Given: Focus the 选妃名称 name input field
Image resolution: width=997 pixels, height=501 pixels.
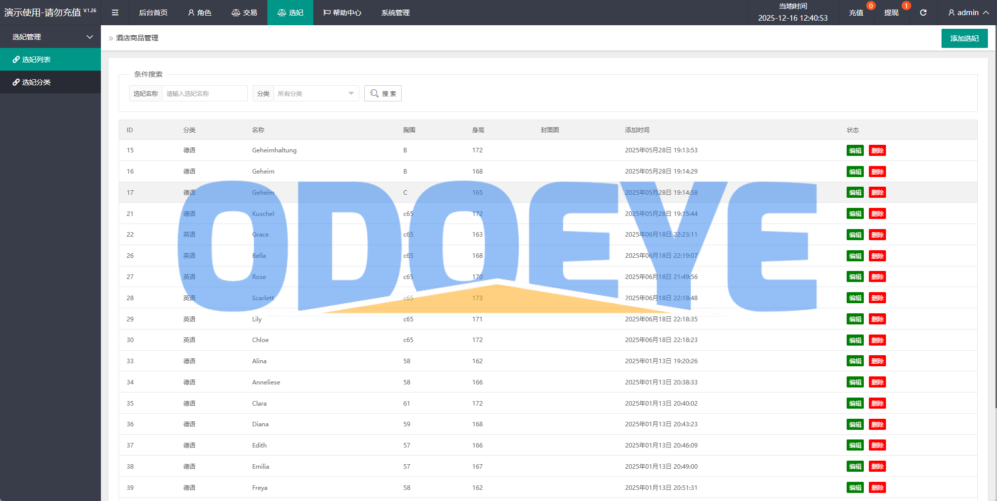Looking at the screenshot, I should tap(204, 93).
